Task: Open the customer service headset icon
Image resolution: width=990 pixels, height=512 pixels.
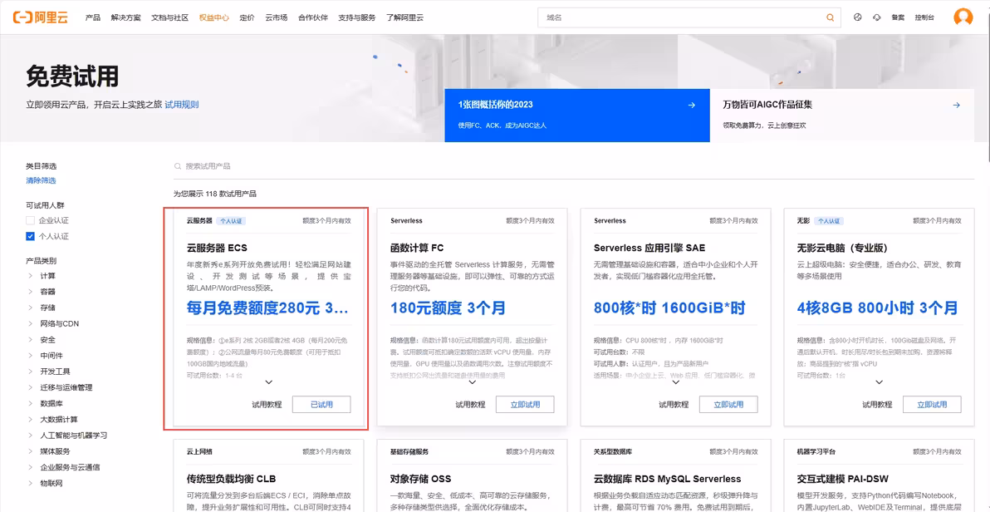Action: 877,17
